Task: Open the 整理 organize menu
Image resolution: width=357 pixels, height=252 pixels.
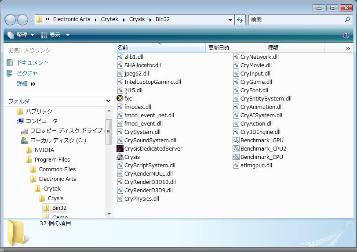Action: tap(21, 35)
